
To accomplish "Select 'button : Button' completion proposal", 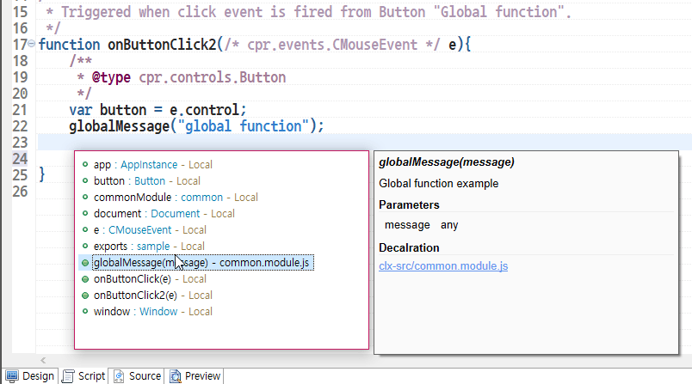I will click(146, 181).
